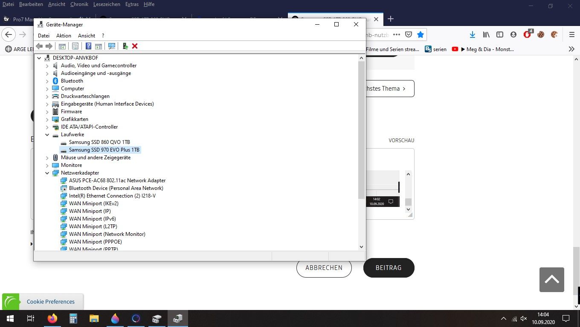Open the Aktion menu
Viewport: 580px width, 327px height.
pos(64,36)
